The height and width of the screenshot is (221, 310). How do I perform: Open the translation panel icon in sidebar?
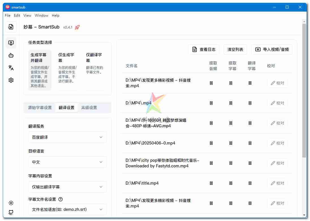pos(11,68)
